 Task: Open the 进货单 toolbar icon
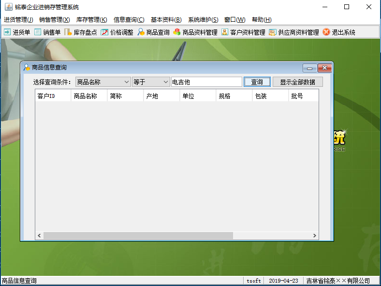click(7, 32)
